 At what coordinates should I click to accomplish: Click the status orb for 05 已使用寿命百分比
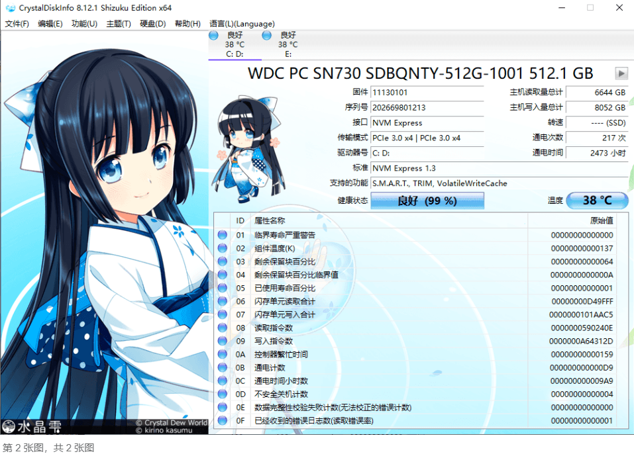[x=223, y=288]
